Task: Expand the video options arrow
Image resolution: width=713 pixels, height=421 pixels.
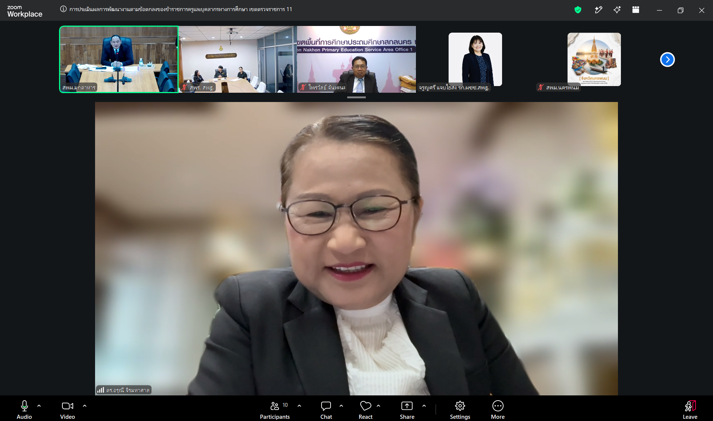Action: click(x=85, y=406)
